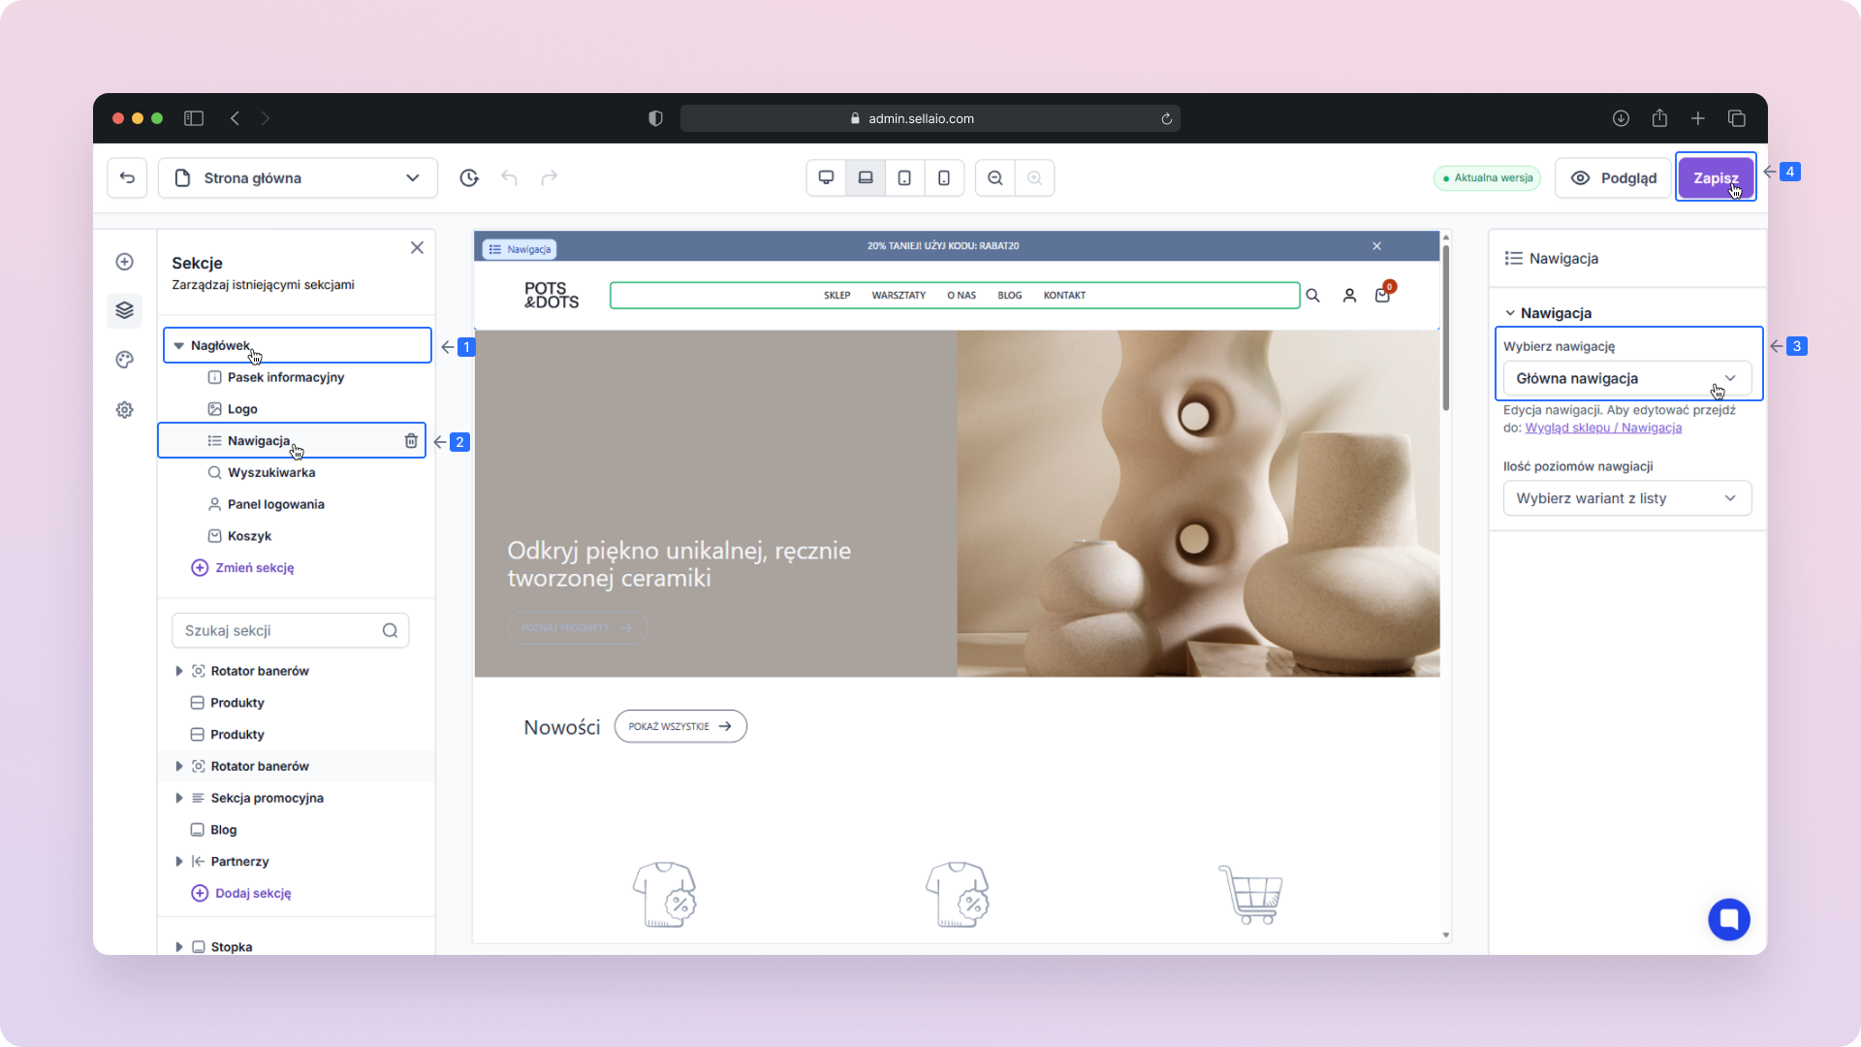The image size is (1861, 1047).
Task: Open browser downloads icon
Action: coord(1621,118)
